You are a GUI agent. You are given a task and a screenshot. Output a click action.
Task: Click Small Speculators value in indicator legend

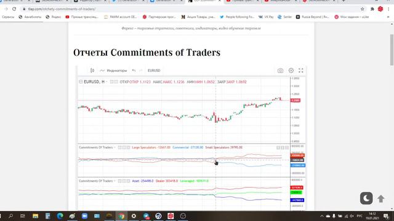pyautogui.click(x=224, y=147)
